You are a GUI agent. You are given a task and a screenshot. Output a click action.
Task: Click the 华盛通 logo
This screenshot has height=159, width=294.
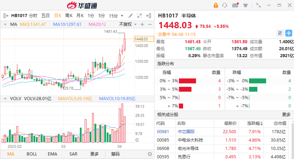[82, 5]
